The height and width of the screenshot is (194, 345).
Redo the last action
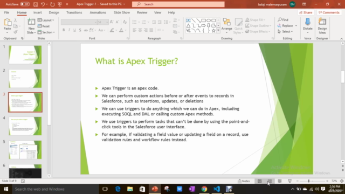tap(52, 4)
